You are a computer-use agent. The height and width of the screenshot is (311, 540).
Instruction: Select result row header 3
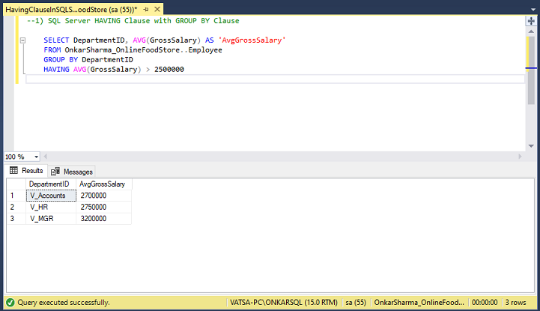point(16,219)
